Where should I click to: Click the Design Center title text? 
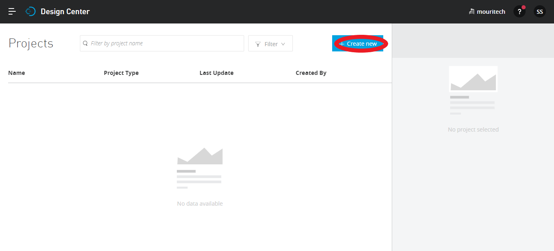point(65,12)
